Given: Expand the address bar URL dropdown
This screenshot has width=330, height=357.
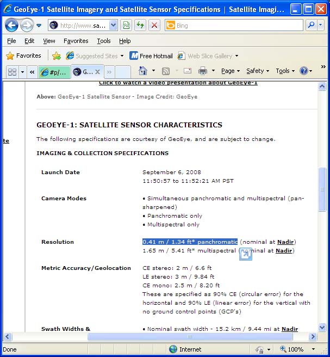Looking at the screenshot, I should [113, 25].
